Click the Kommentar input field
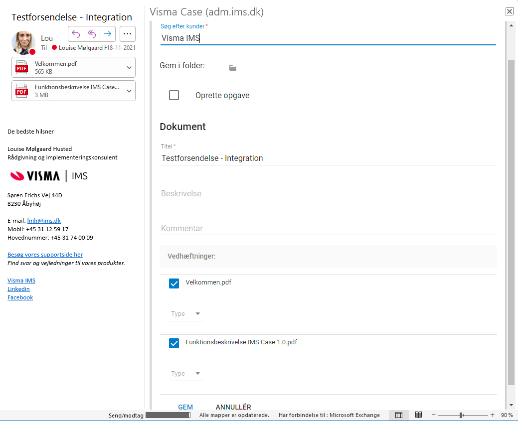 click(328, 229)
